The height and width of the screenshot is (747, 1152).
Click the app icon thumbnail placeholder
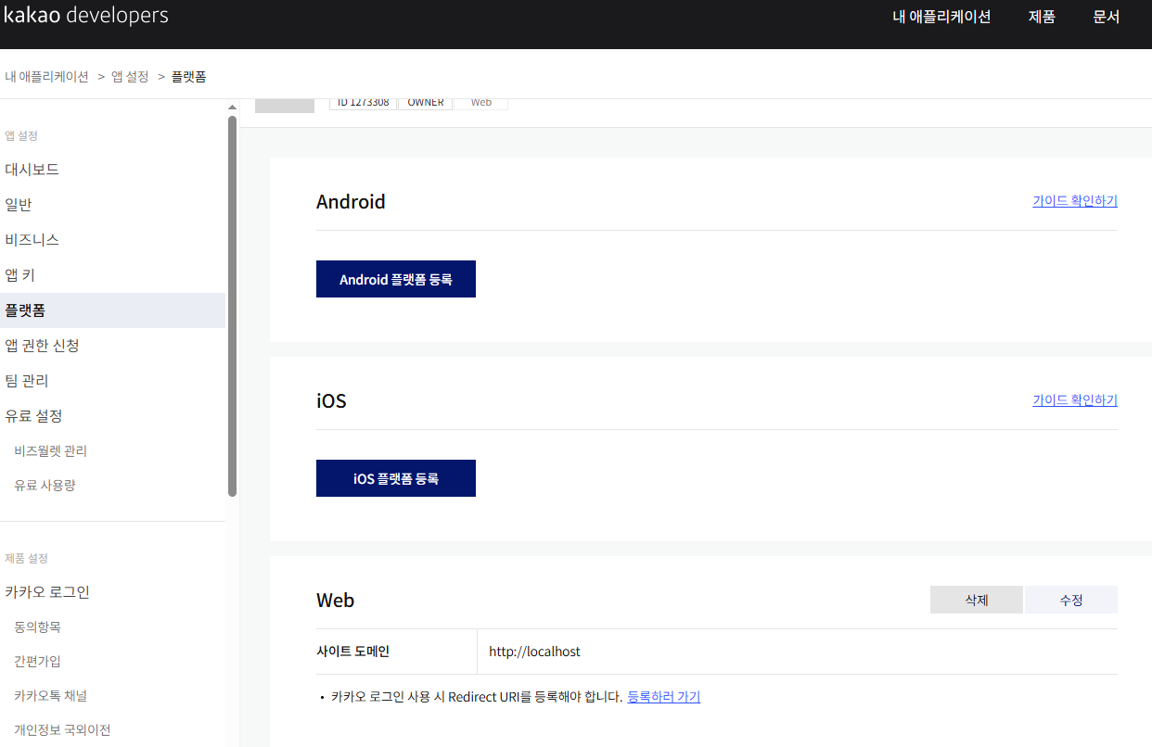pos(285,105)
